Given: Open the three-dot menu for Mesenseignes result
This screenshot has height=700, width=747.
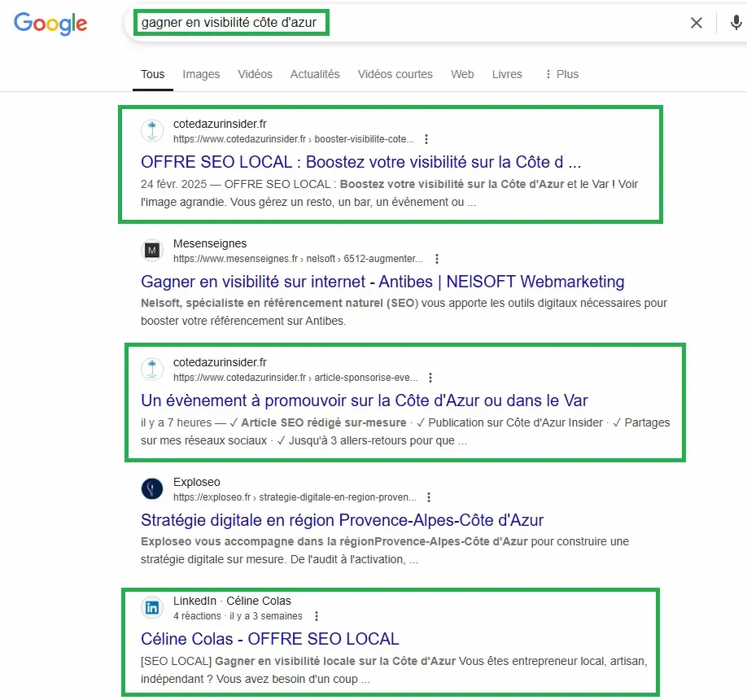Looking at the screenshot, I should point(437,259).
